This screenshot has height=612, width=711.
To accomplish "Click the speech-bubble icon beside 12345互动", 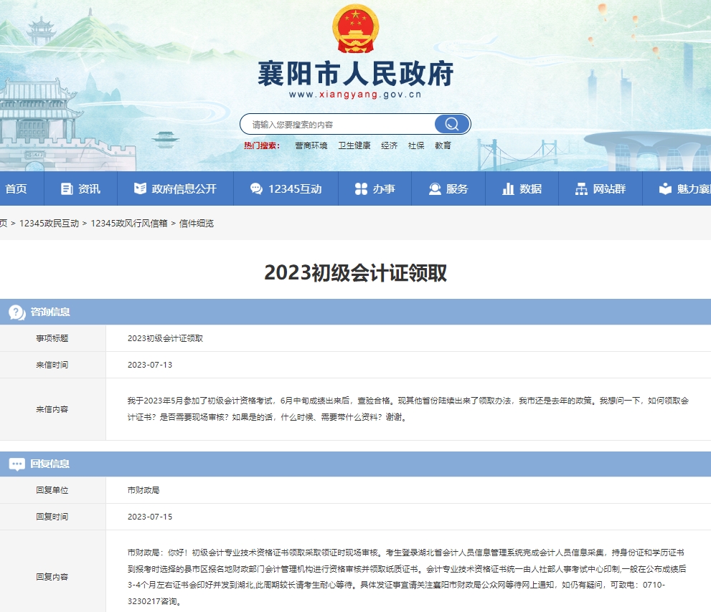I will (255, 188).
